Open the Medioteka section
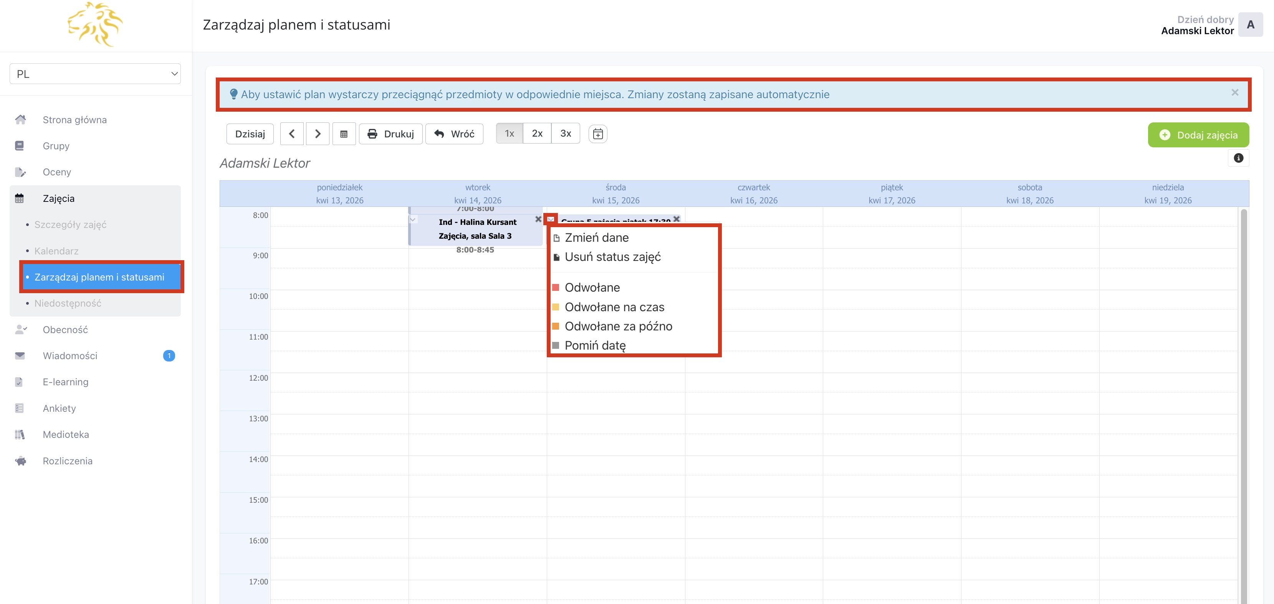The height and width of the screenshot is (604, 1274). 66,434
